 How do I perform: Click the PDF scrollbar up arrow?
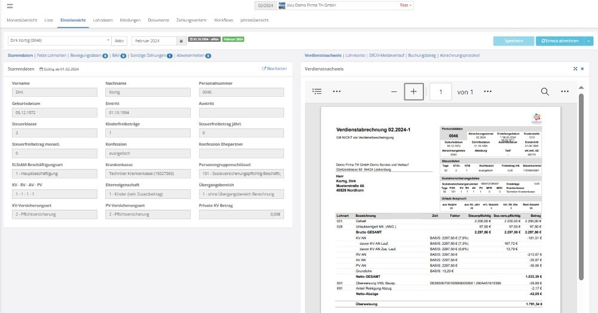(x=581, y=88)
